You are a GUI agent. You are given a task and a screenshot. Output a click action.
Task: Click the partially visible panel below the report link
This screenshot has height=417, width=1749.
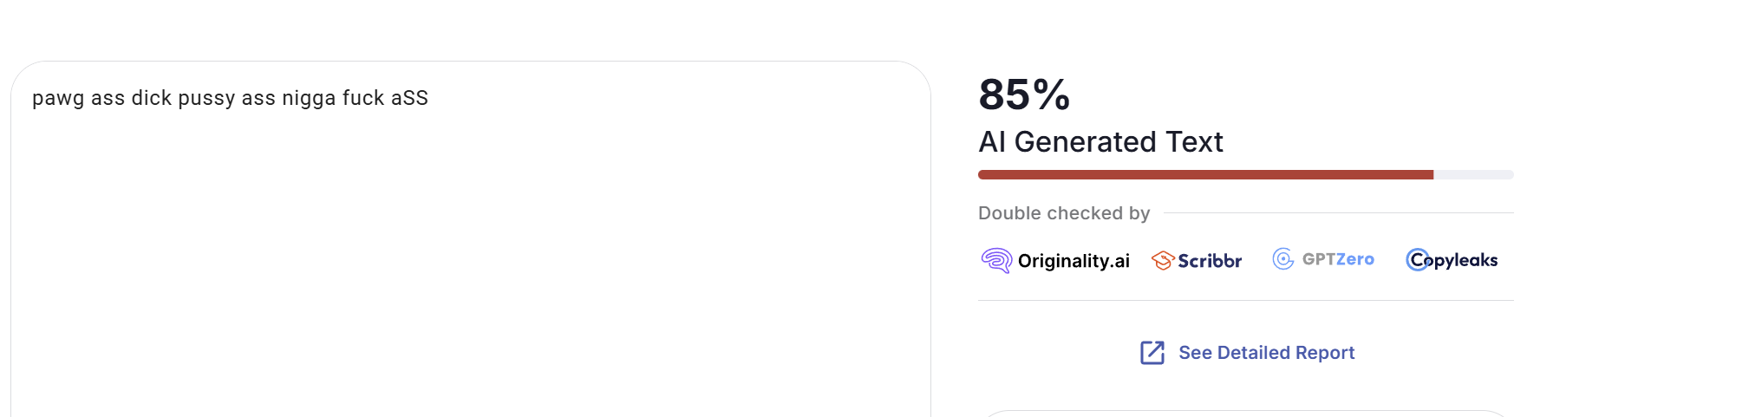[x=1245, y=414]
